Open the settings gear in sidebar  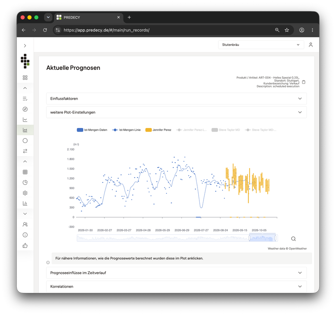point(25,193)
